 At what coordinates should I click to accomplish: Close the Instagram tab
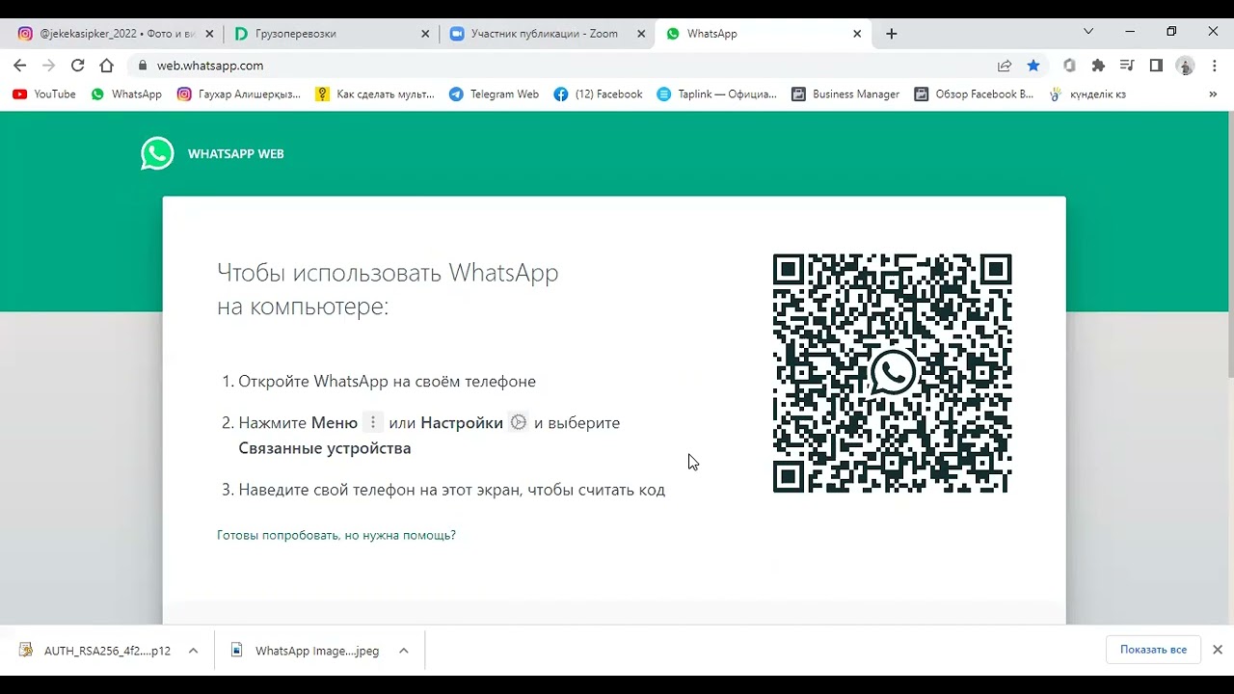(210, 34)
